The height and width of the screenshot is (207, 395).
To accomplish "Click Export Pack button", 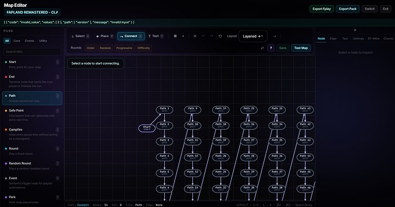I will click(x=347, y=9).
